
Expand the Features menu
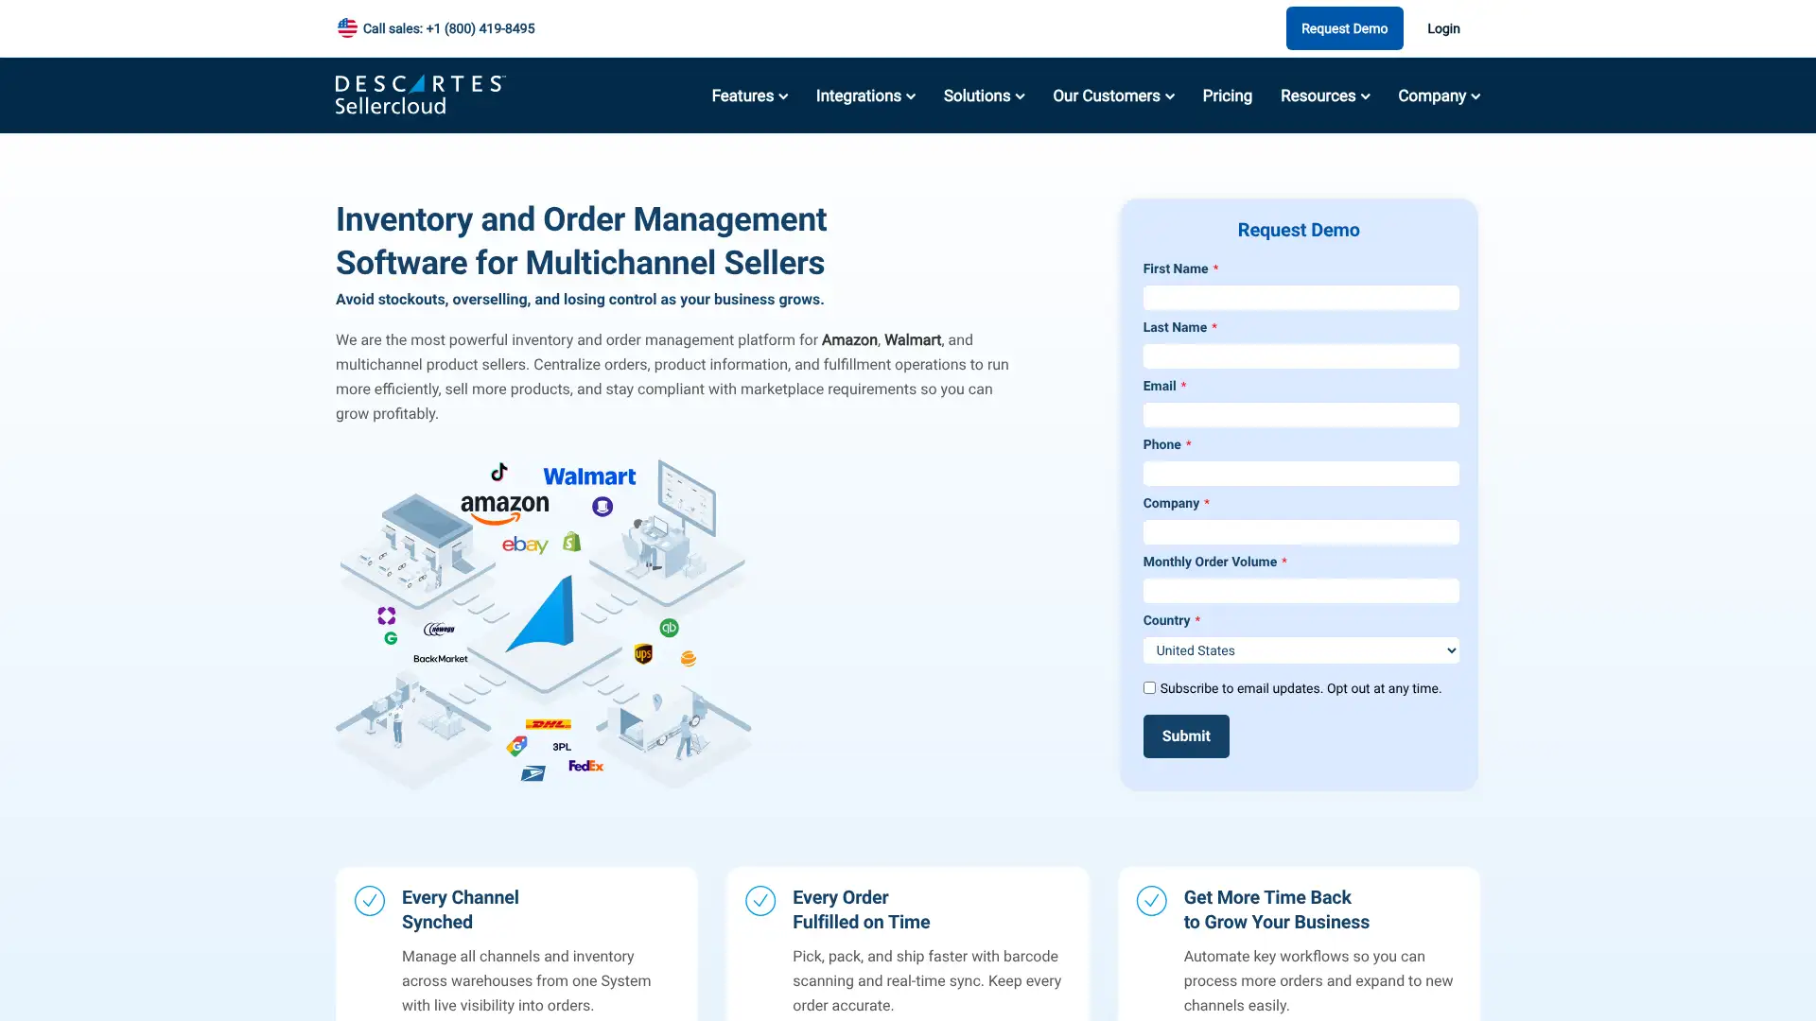click(x=749, y=95)
